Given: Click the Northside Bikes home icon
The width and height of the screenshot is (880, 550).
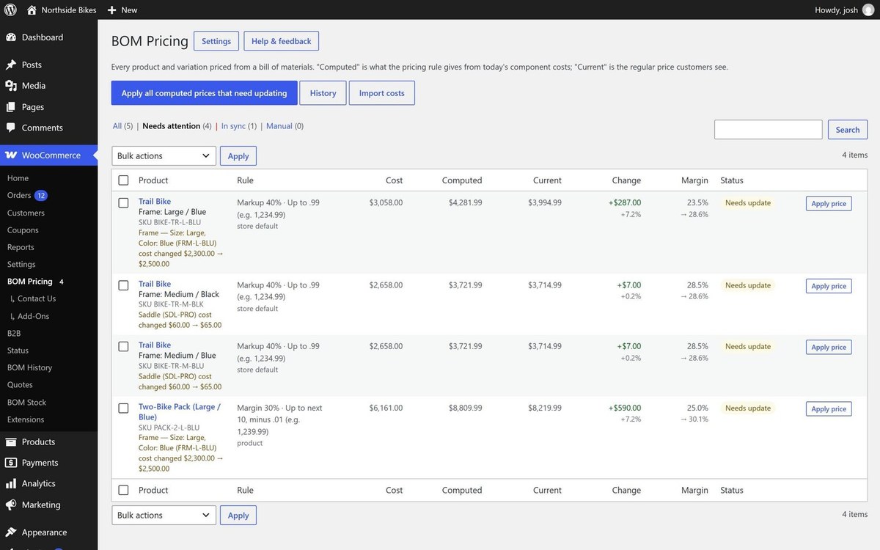Looking at the screenshot, I should pos(32,10).
